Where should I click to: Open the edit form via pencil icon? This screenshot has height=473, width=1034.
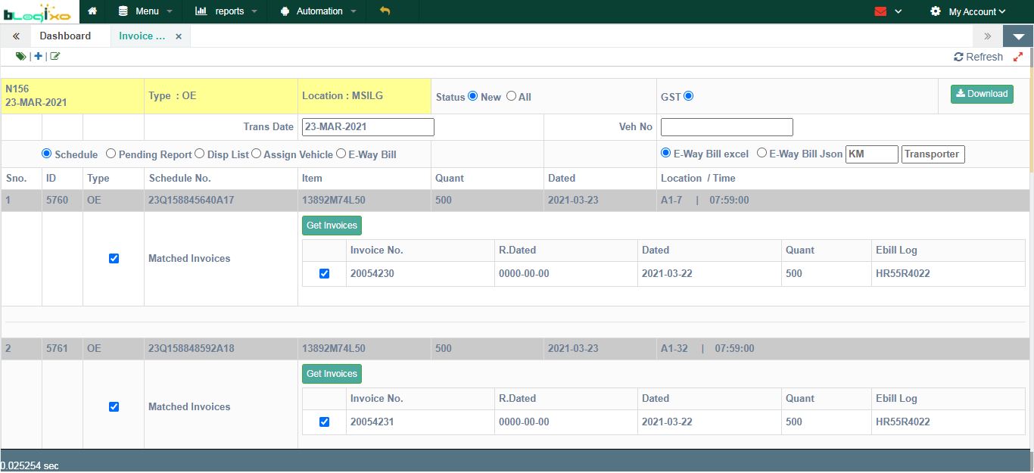point(55,56)
